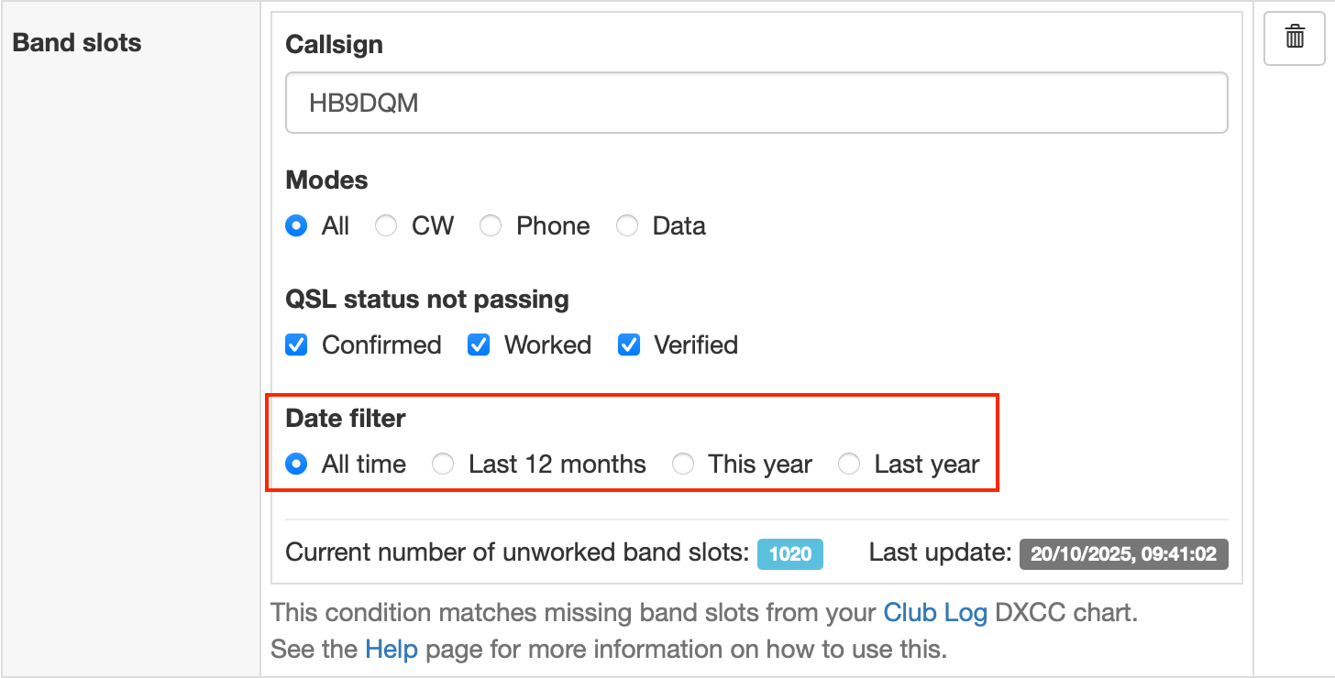Choose Last year date filter

click(849, 465)
